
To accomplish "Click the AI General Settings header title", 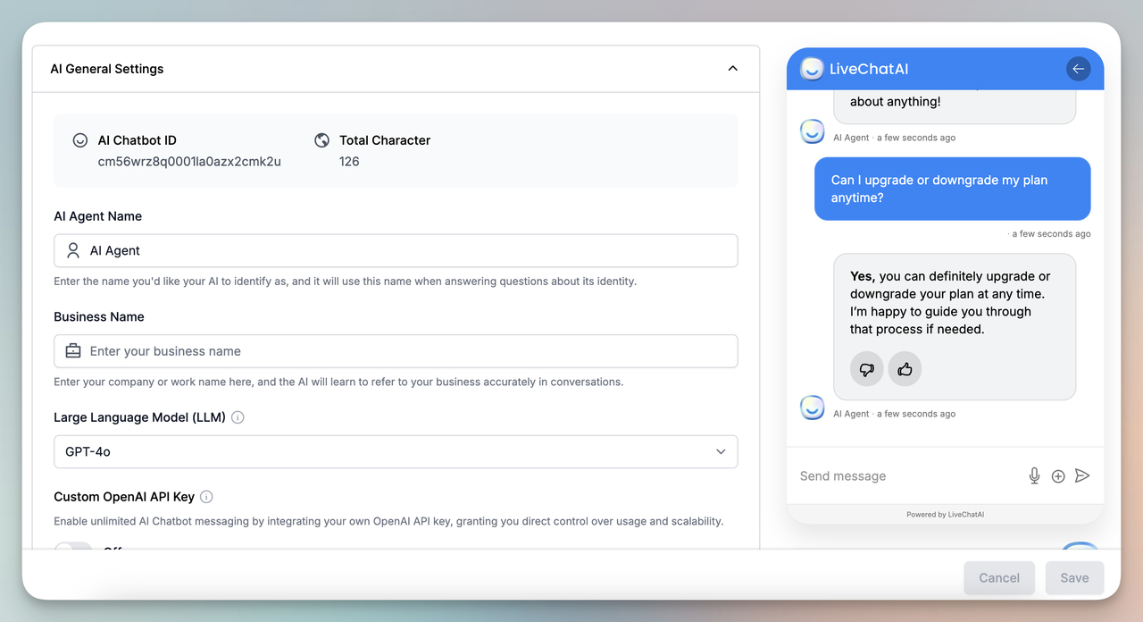I will pyautogui.click(x=106, y=68).
